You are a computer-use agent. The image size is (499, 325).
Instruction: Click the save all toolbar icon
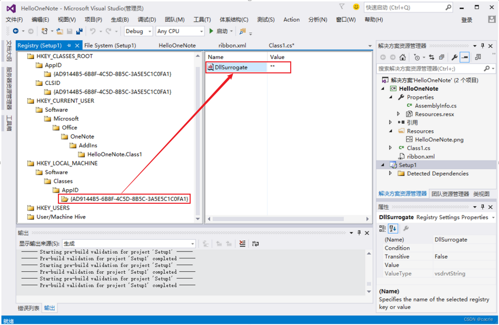coord(79,31)
